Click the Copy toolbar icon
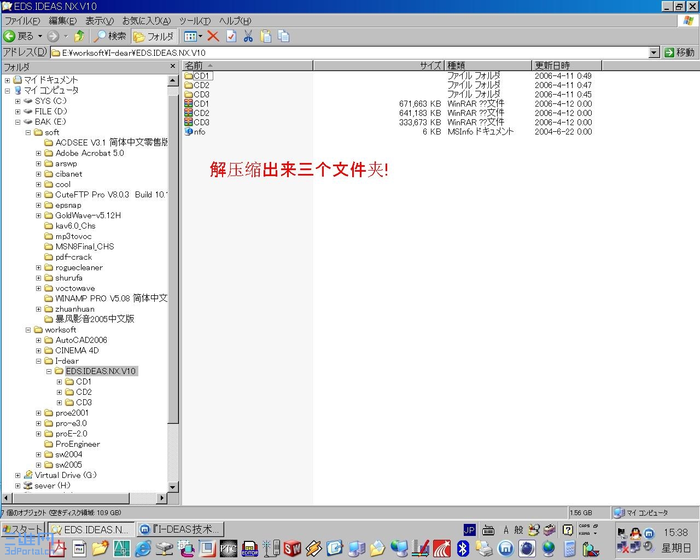Screen dimensions: 700x560 pos(283,36)
